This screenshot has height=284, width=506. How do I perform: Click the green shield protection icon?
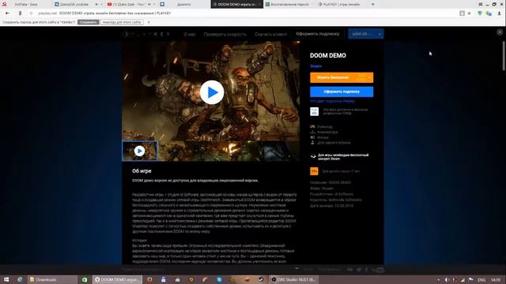480,13
